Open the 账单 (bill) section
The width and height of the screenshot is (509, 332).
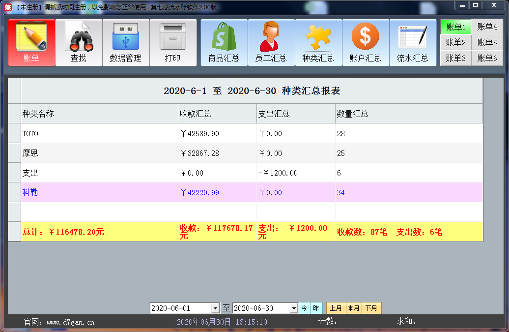click(x=31, y=43)
